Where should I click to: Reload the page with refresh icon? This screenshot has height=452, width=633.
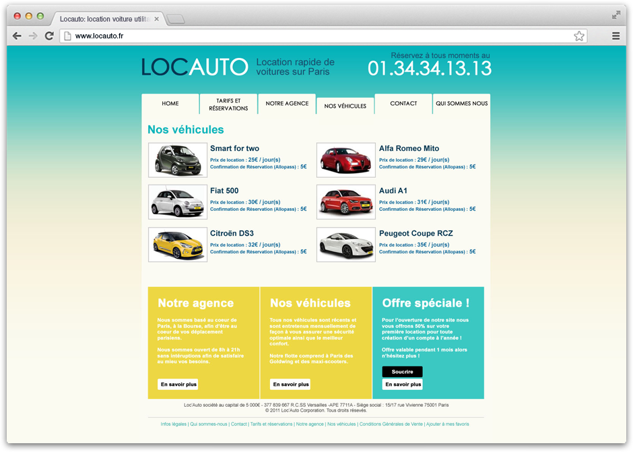[49, 36]
